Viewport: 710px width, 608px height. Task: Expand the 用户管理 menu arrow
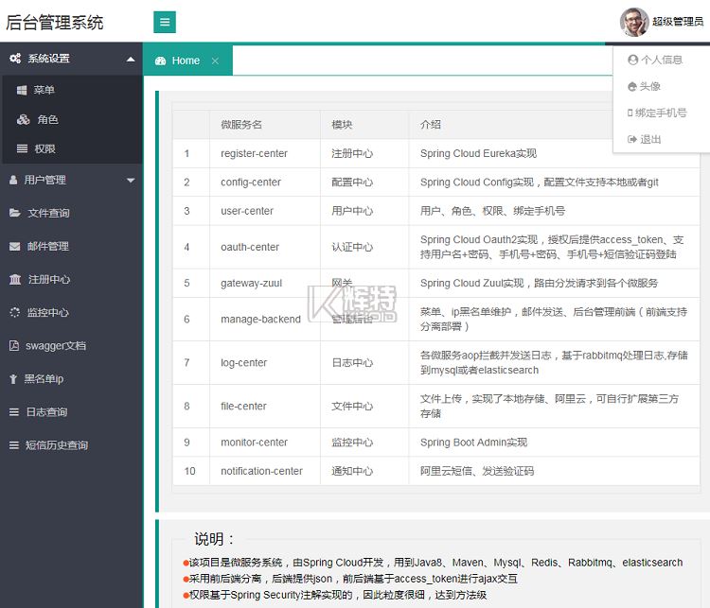click(x=131, y=181)
